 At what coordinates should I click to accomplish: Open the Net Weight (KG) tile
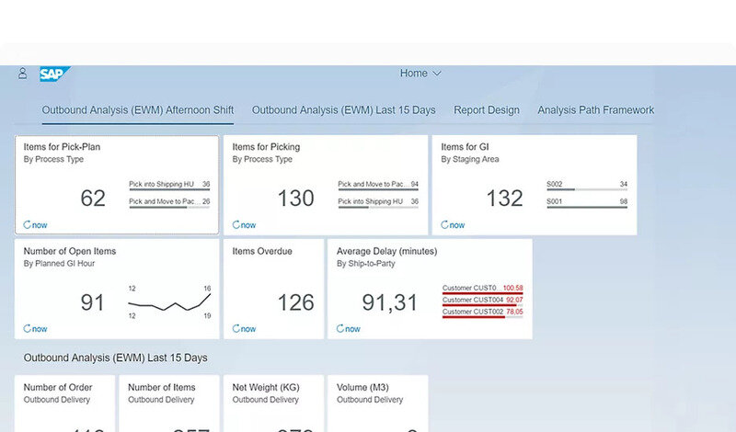pyautogui.click(x=273, y=403)
